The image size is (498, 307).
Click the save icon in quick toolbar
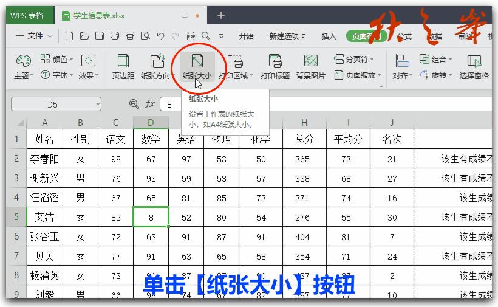[x=100, y=36]
